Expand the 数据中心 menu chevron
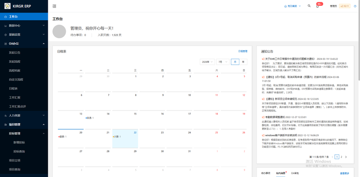 point(44,26)
